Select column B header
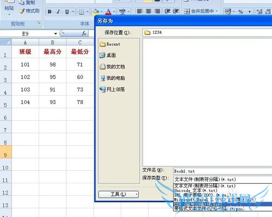Viewport: 272px width, 217px height. (x=53, y=42)
